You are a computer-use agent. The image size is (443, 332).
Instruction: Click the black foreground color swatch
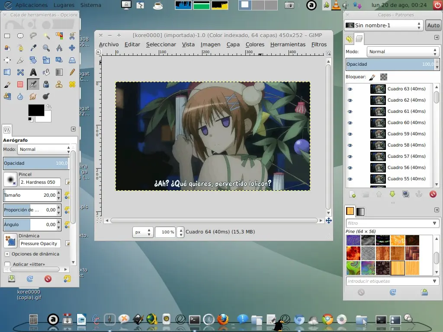pos(36,110)
